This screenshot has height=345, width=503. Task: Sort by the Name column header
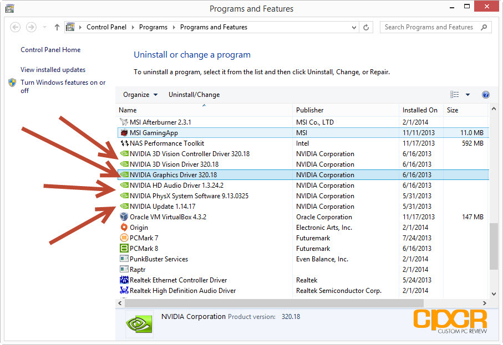point(204,110)
